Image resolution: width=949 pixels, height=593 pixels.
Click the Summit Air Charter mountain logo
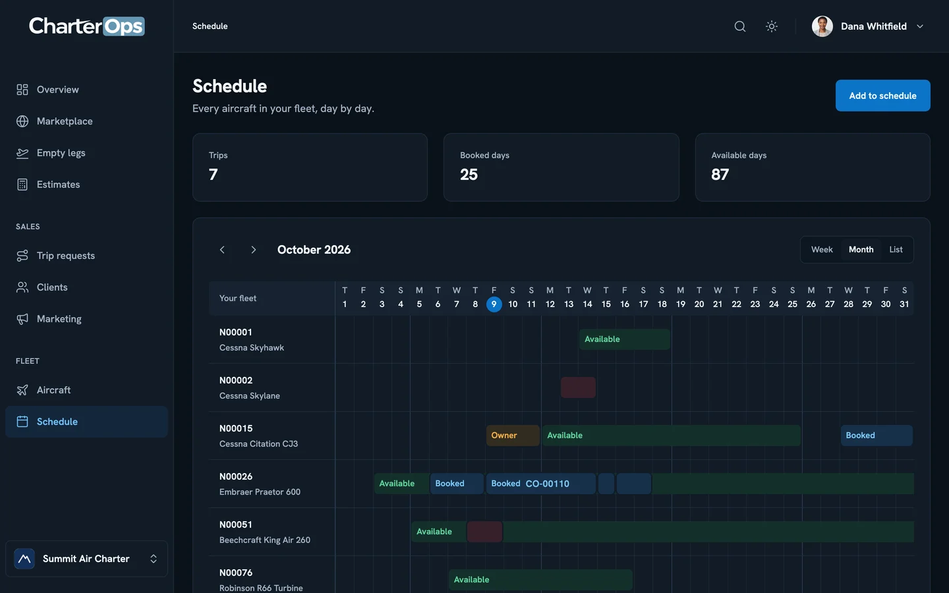tap(24, 559)
